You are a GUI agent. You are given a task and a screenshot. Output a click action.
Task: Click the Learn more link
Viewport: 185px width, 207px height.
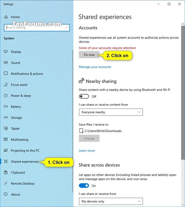[87, 151]
